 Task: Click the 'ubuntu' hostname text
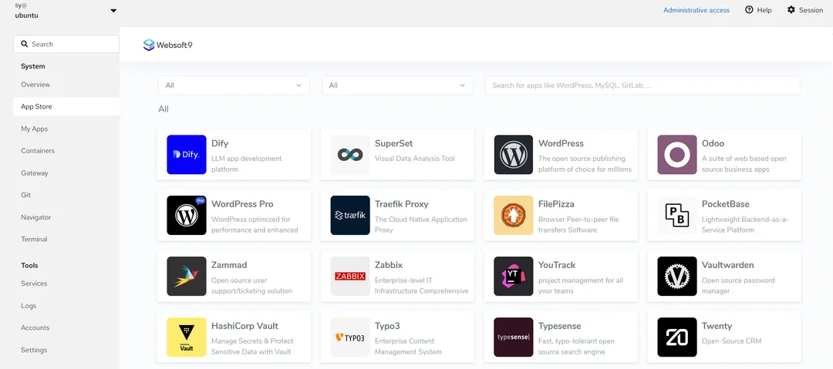(26, 15)
